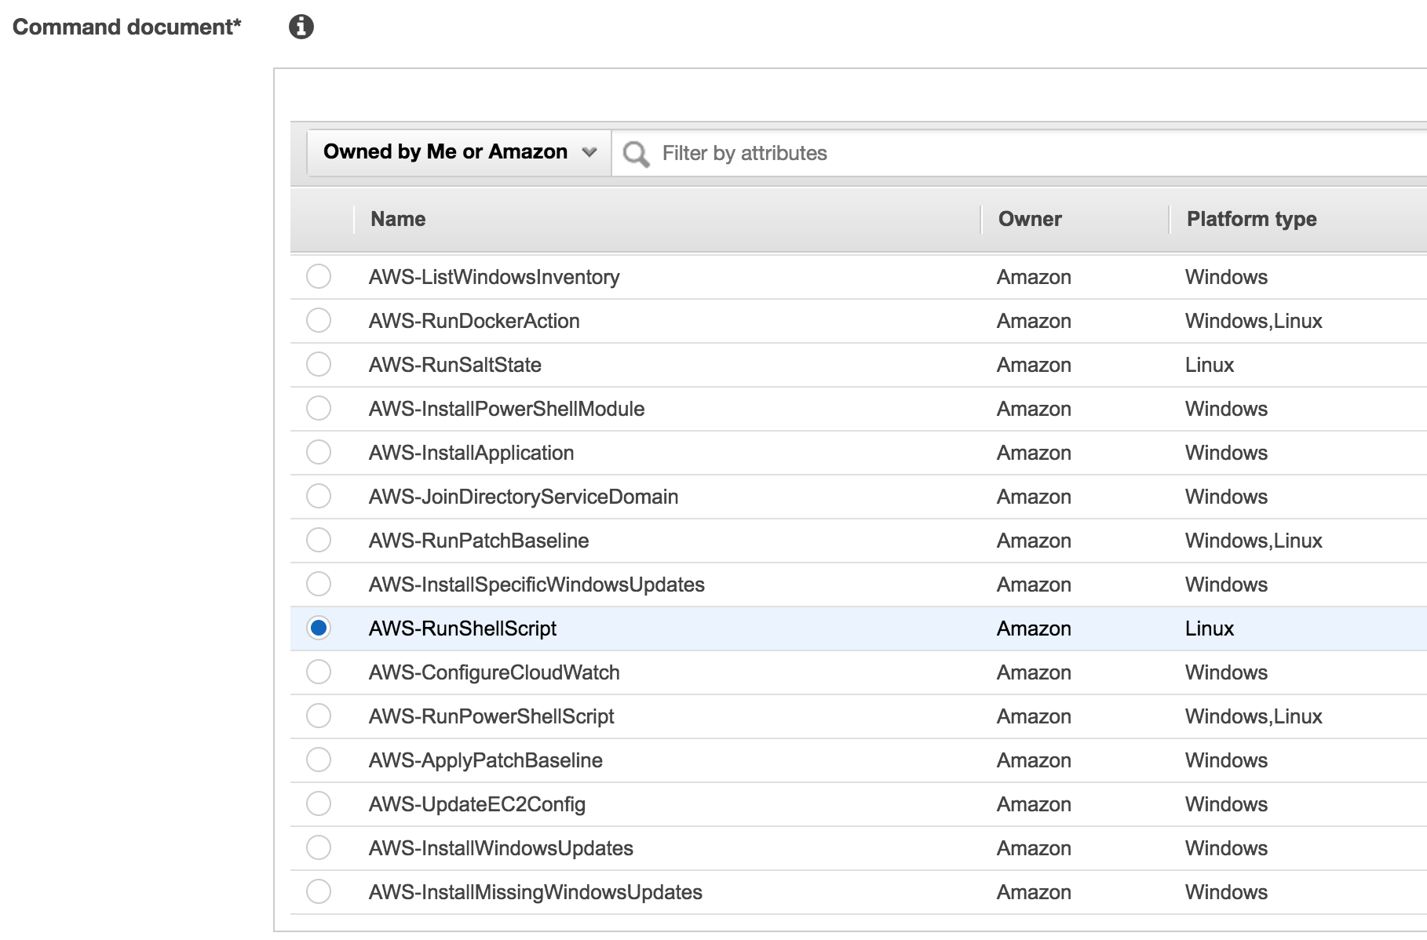Choose the AWS-RunSaltState radio button
The image size is (1427, 940).
coord(319,364)
